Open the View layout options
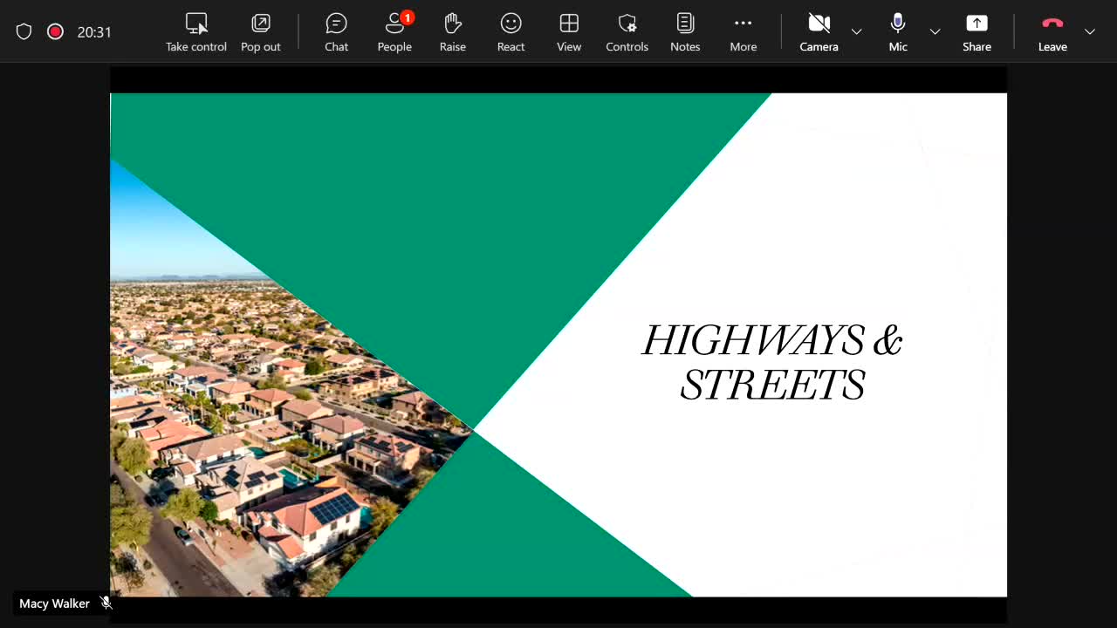Viewport: 1117px width, 628px height. (x=569, y=32)
